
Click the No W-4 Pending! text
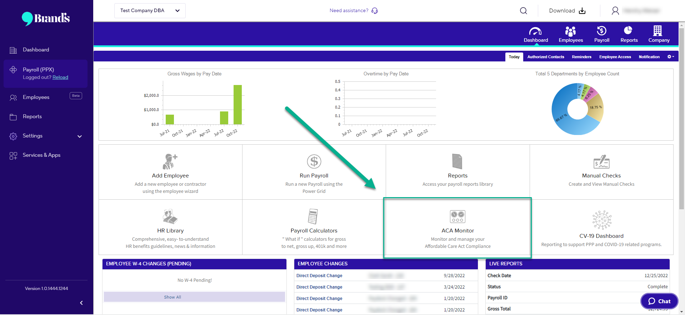[194, 280]
